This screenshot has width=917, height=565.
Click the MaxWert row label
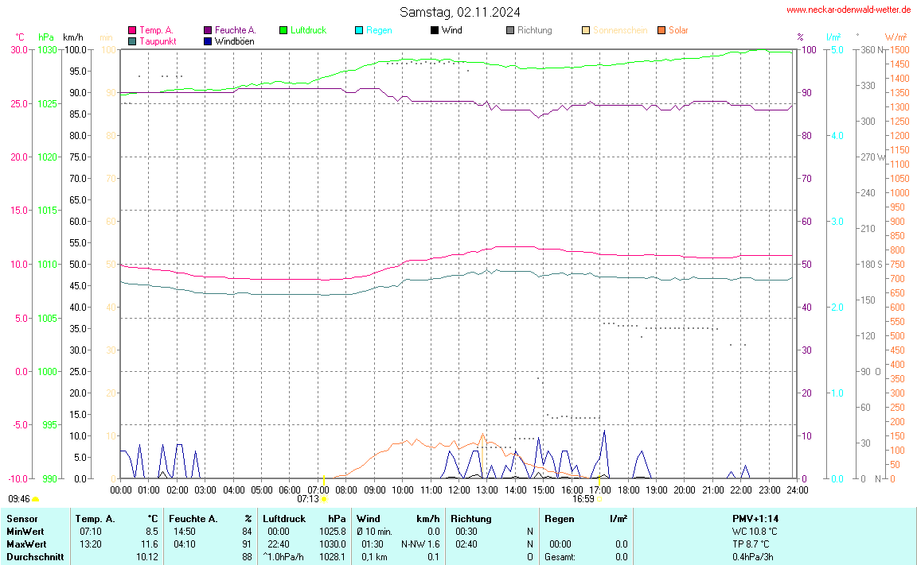coord(25,544)
